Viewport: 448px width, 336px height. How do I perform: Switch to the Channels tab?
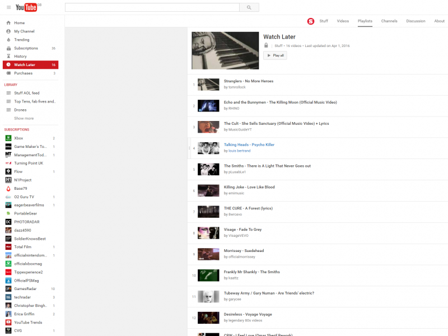point(389,21)
